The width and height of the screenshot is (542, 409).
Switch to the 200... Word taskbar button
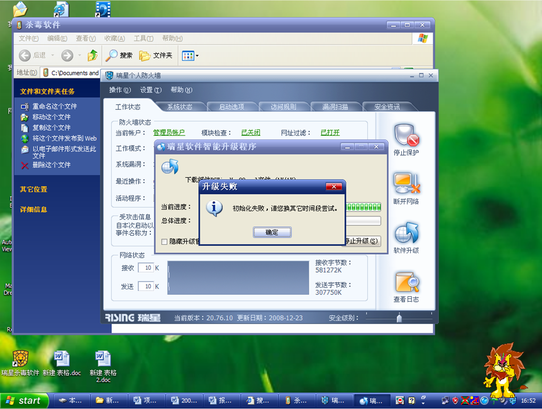tap(183, 401)
